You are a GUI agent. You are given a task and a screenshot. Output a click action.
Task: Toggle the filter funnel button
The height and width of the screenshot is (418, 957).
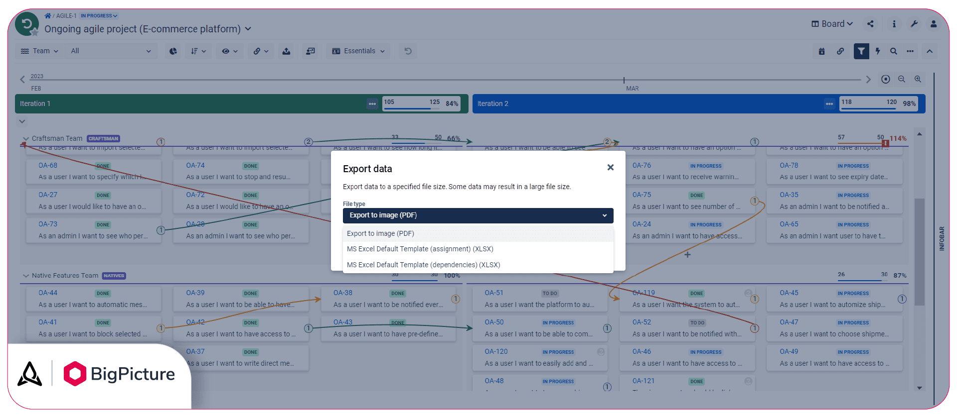click(861, 51)
